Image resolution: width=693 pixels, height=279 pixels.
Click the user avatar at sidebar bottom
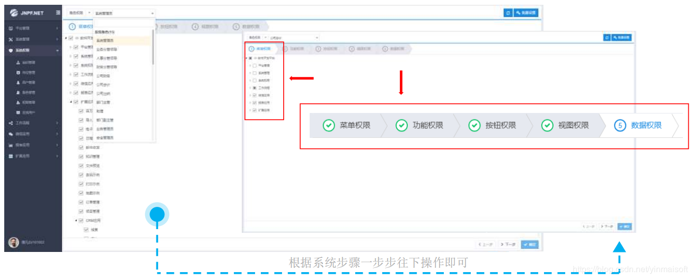click(14, 242)
